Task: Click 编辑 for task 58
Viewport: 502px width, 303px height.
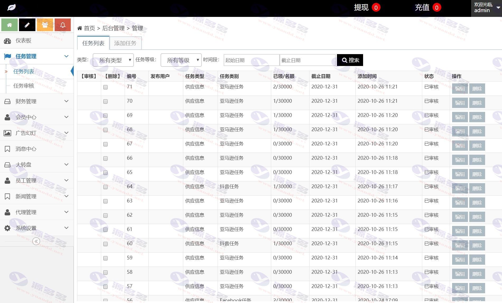Action: (x=460, y=274)
